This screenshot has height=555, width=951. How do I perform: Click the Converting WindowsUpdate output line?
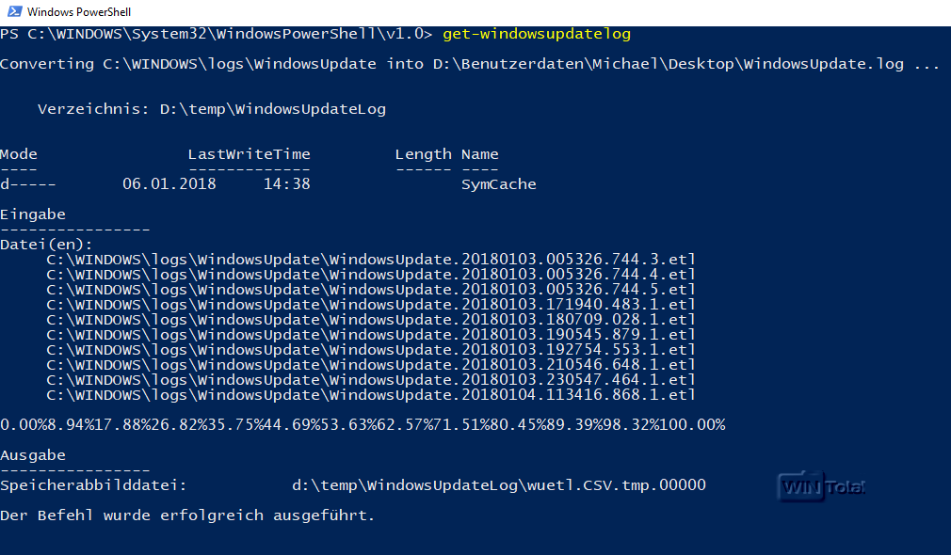(469, 64)
